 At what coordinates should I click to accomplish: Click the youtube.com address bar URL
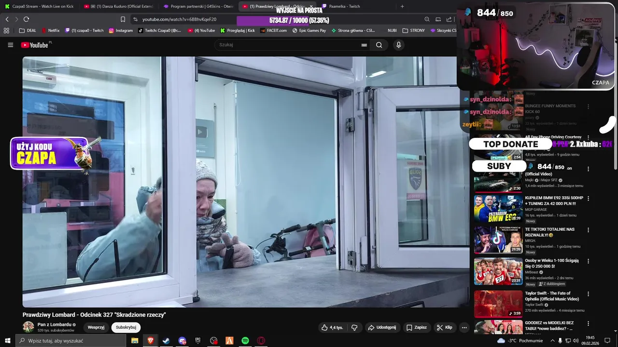point(179,19)
